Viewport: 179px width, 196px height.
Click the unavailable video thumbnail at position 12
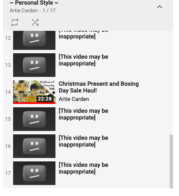[x=34, y=40]
